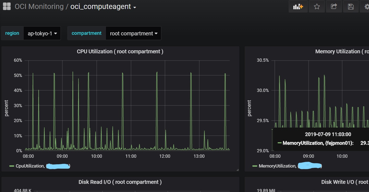The image size is (369, 192).
Task: Open the Grafana dashboards grid icon
Action: (7, 7)
